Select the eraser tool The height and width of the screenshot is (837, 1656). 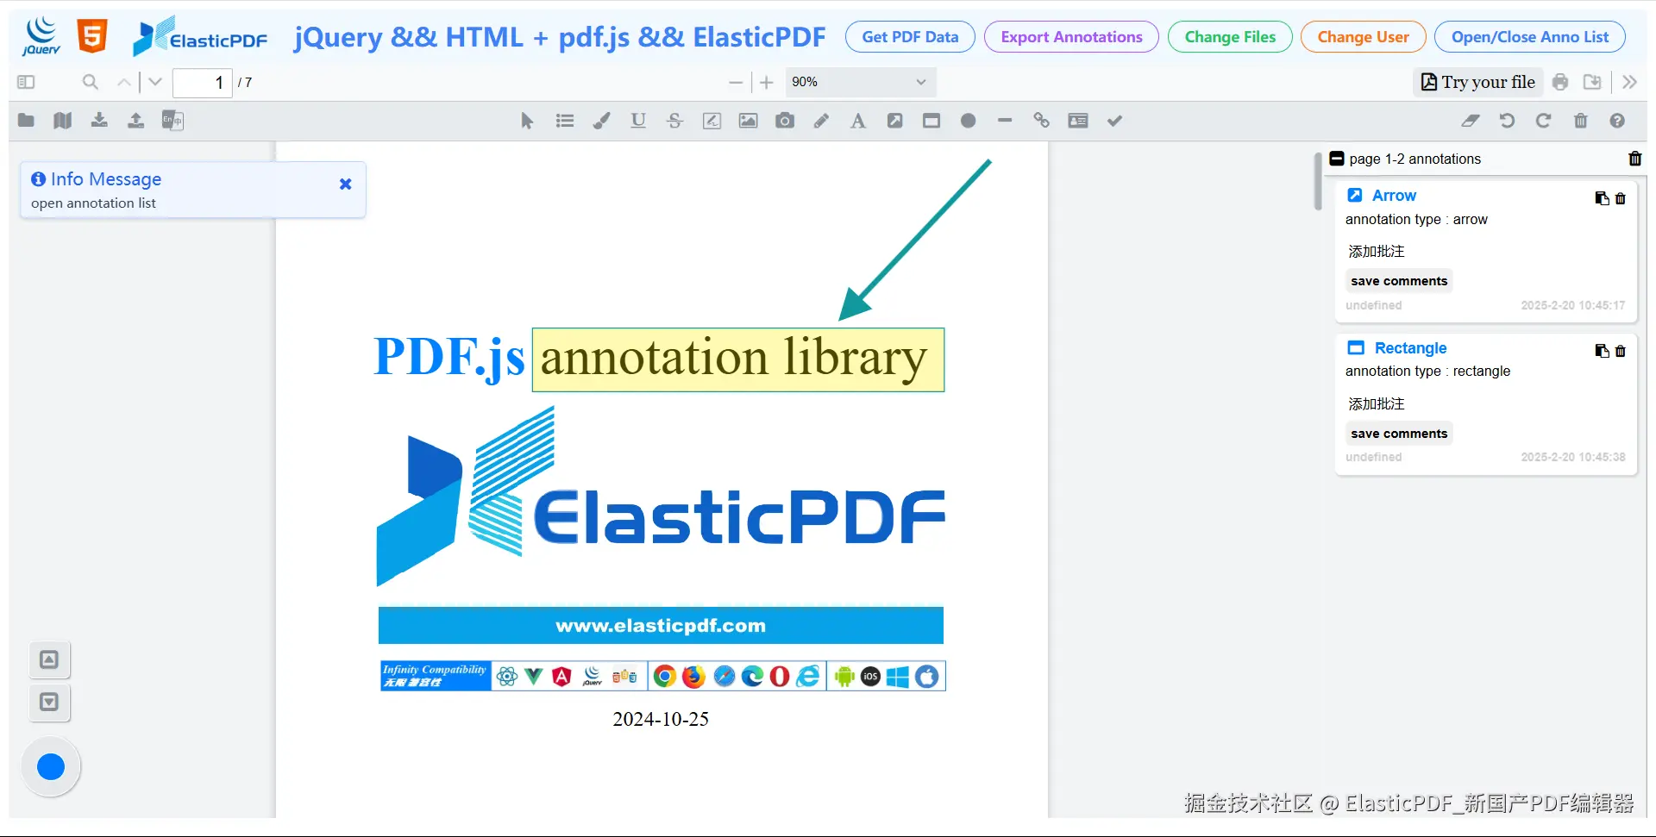coord(1471,121)
